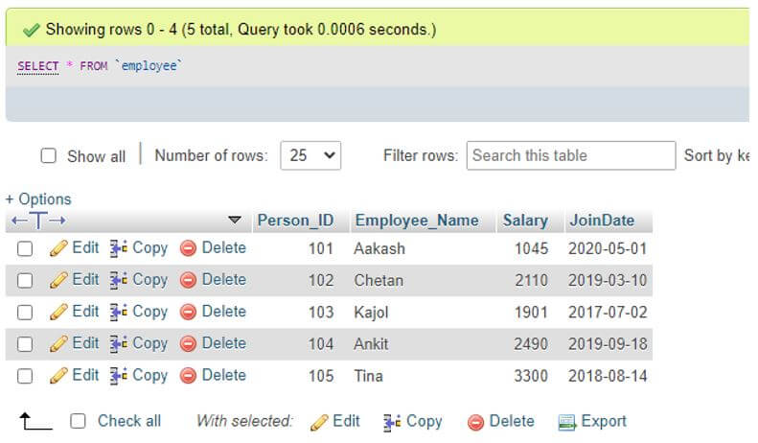The image size is (758, 443).
Task: Click the red Delete icon for Kajol row
Action: pyautogui.click(x=189, y=312)
